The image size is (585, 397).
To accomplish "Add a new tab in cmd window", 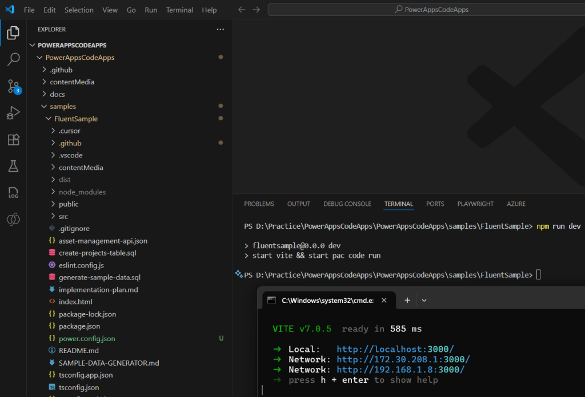I will (407, 301).
